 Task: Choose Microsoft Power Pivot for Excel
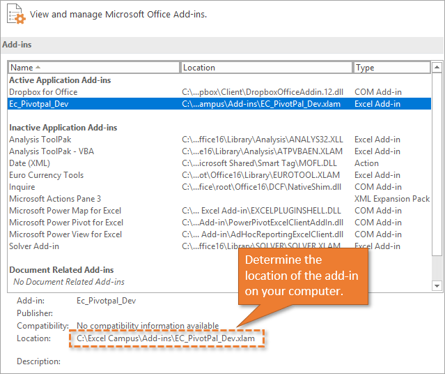pos(66,223)
